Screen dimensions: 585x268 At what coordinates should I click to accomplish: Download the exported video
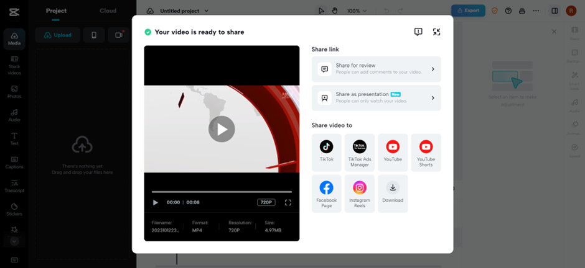click(393, 194)
